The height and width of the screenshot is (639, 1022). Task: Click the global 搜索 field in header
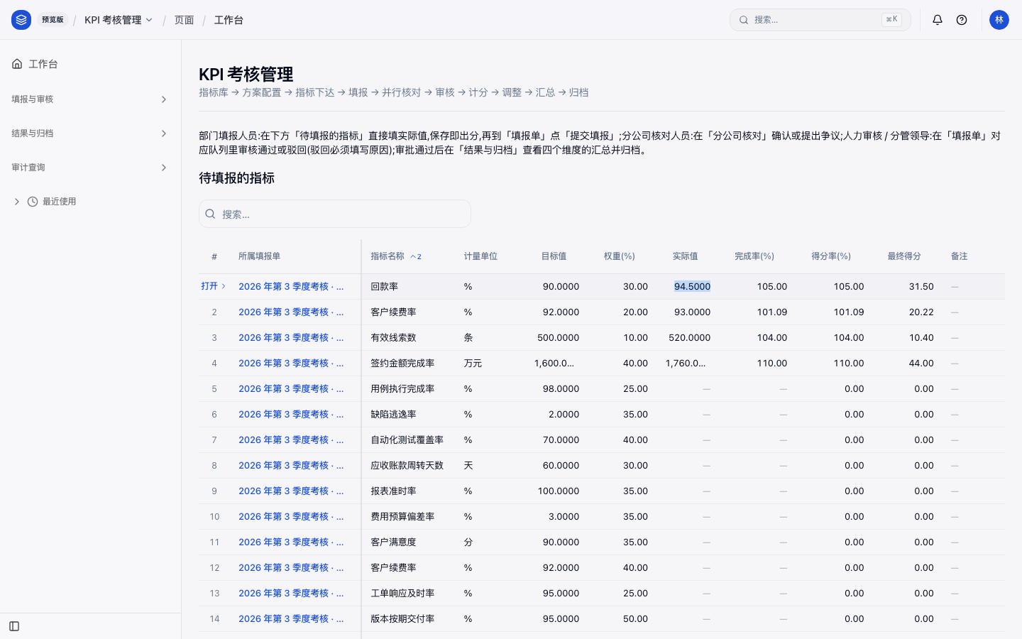tap(820, 20)
